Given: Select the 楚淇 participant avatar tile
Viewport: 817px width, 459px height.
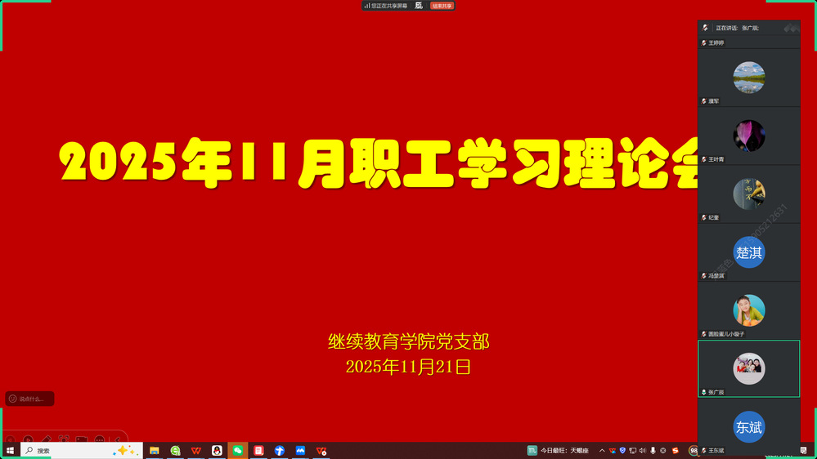Looking at the screenshot, I should point(748,252).
